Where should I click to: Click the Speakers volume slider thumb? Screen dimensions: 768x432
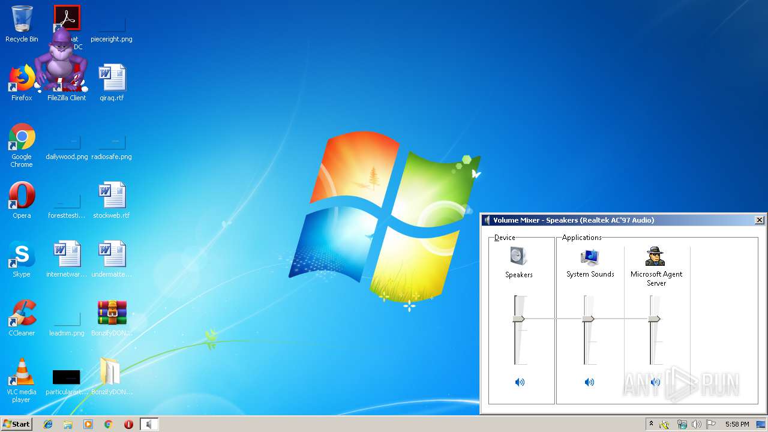(x=519, y=319)
